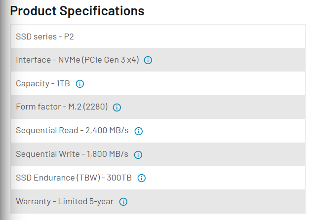
Task: Click the 'Warranty - Limited 5-year' text
Action: (x=65, y=202)
